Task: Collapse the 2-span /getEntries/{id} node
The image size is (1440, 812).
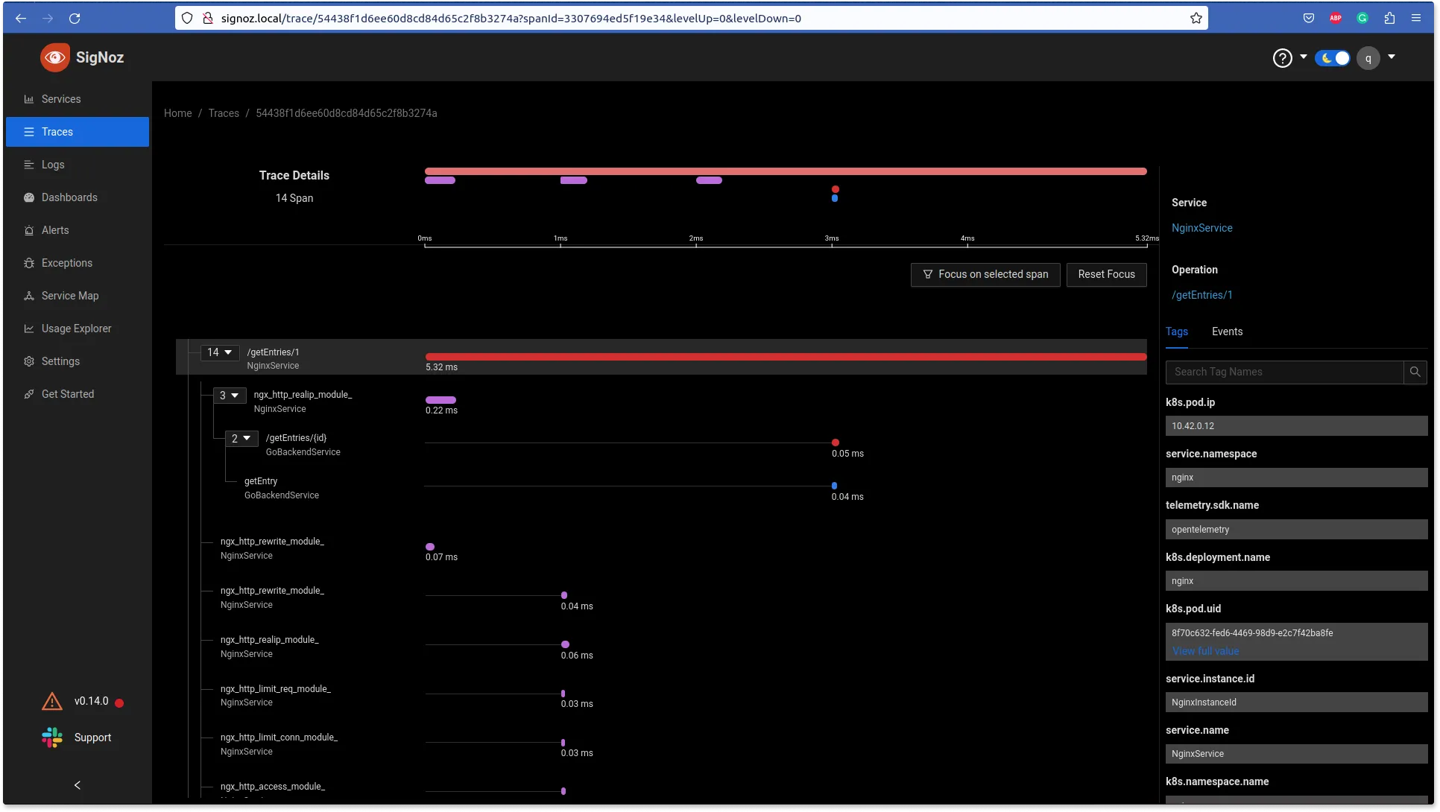Action: click(241, 439)
